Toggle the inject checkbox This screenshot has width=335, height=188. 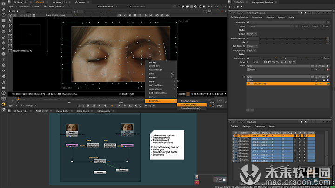[300, 26]
